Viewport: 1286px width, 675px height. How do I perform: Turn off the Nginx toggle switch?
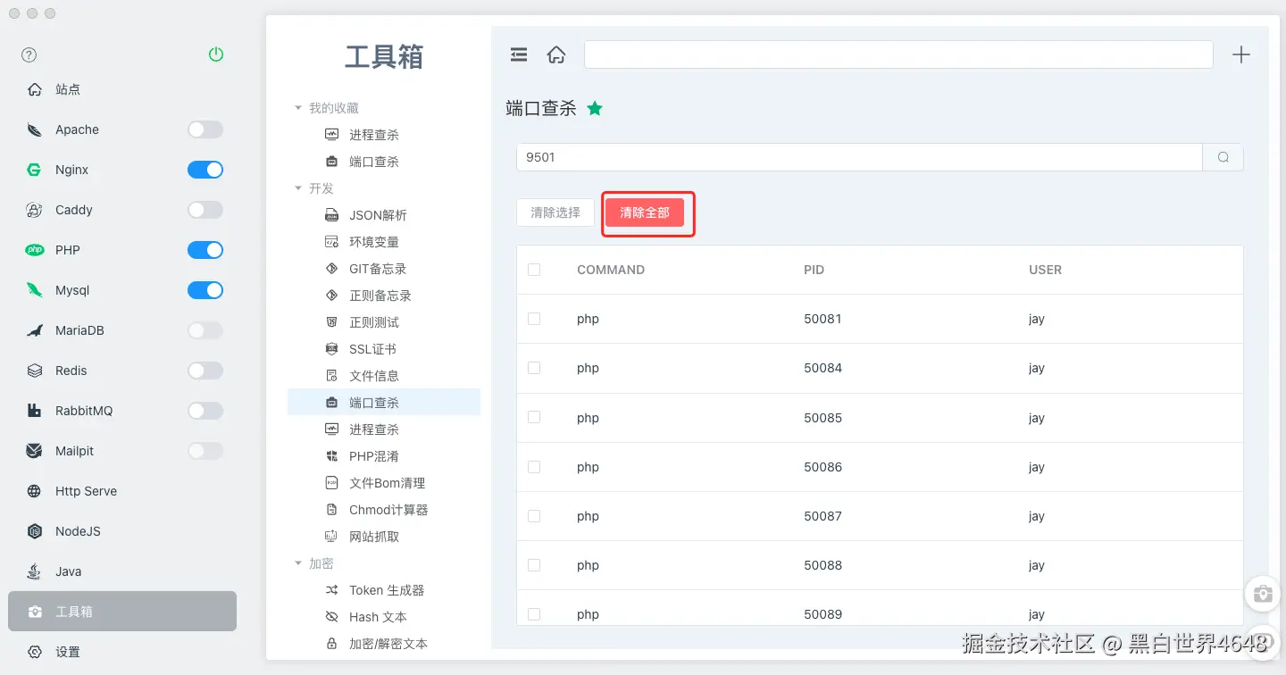pos(205,170)
